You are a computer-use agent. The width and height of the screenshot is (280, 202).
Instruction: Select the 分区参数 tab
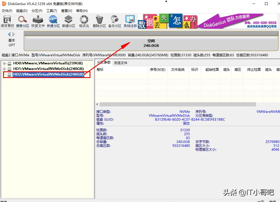point(104,62)
